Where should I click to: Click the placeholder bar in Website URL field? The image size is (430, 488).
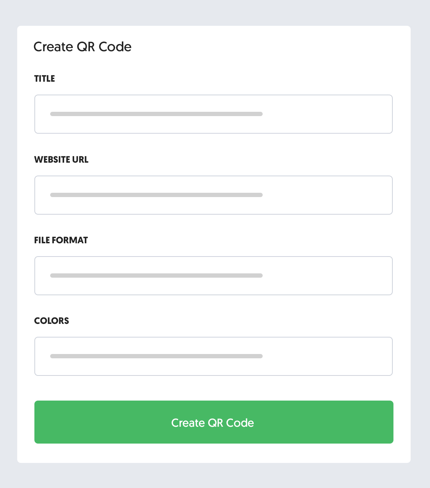(x=156, y=195)
